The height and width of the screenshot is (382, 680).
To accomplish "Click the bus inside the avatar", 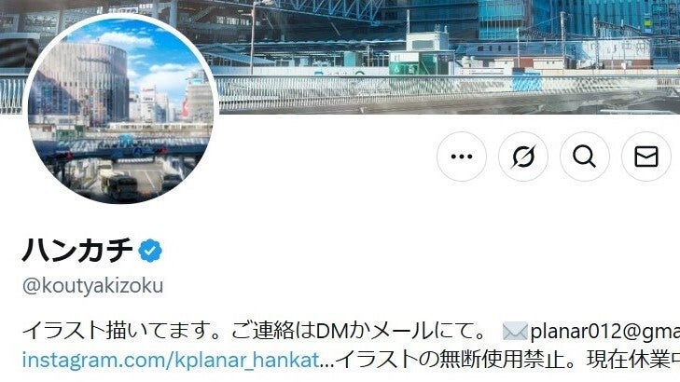I will click(120, 186).
